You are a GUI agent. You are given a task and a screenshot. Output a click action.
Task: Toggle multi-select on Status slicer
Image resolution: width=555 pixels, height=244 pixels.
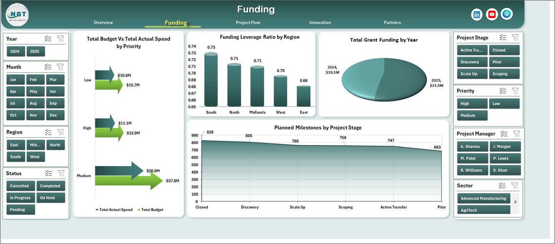[x=49, y=173]
